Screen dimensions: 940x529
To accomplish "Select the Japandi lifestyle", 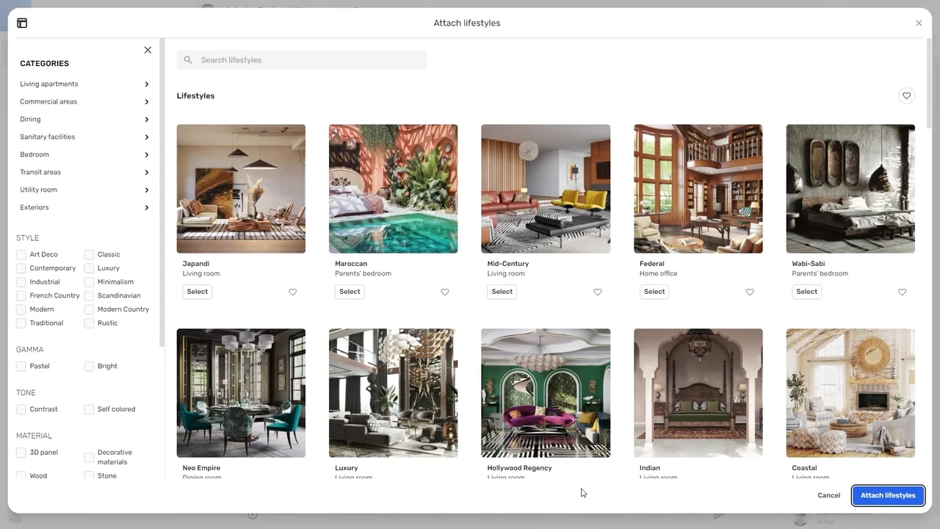I will pos(198,292).
